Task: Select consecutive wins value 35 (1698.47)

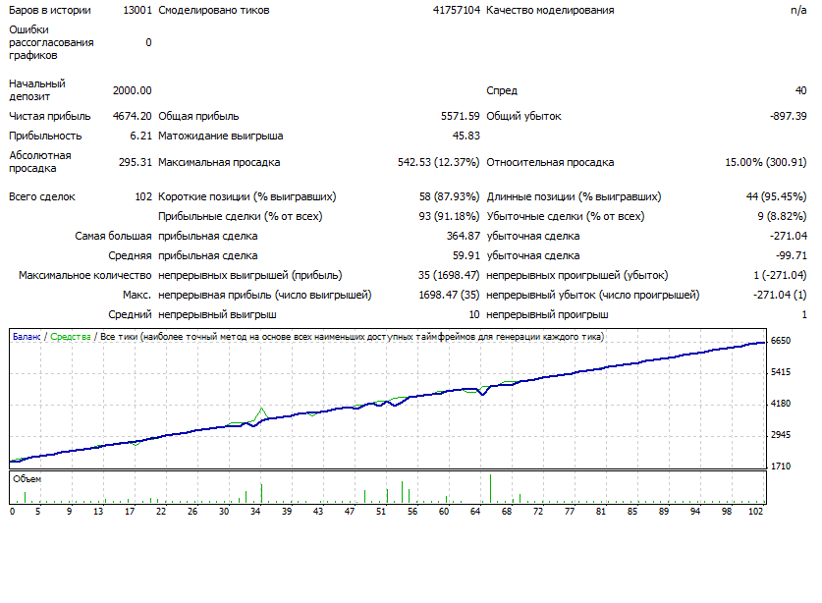Action: 449,275
